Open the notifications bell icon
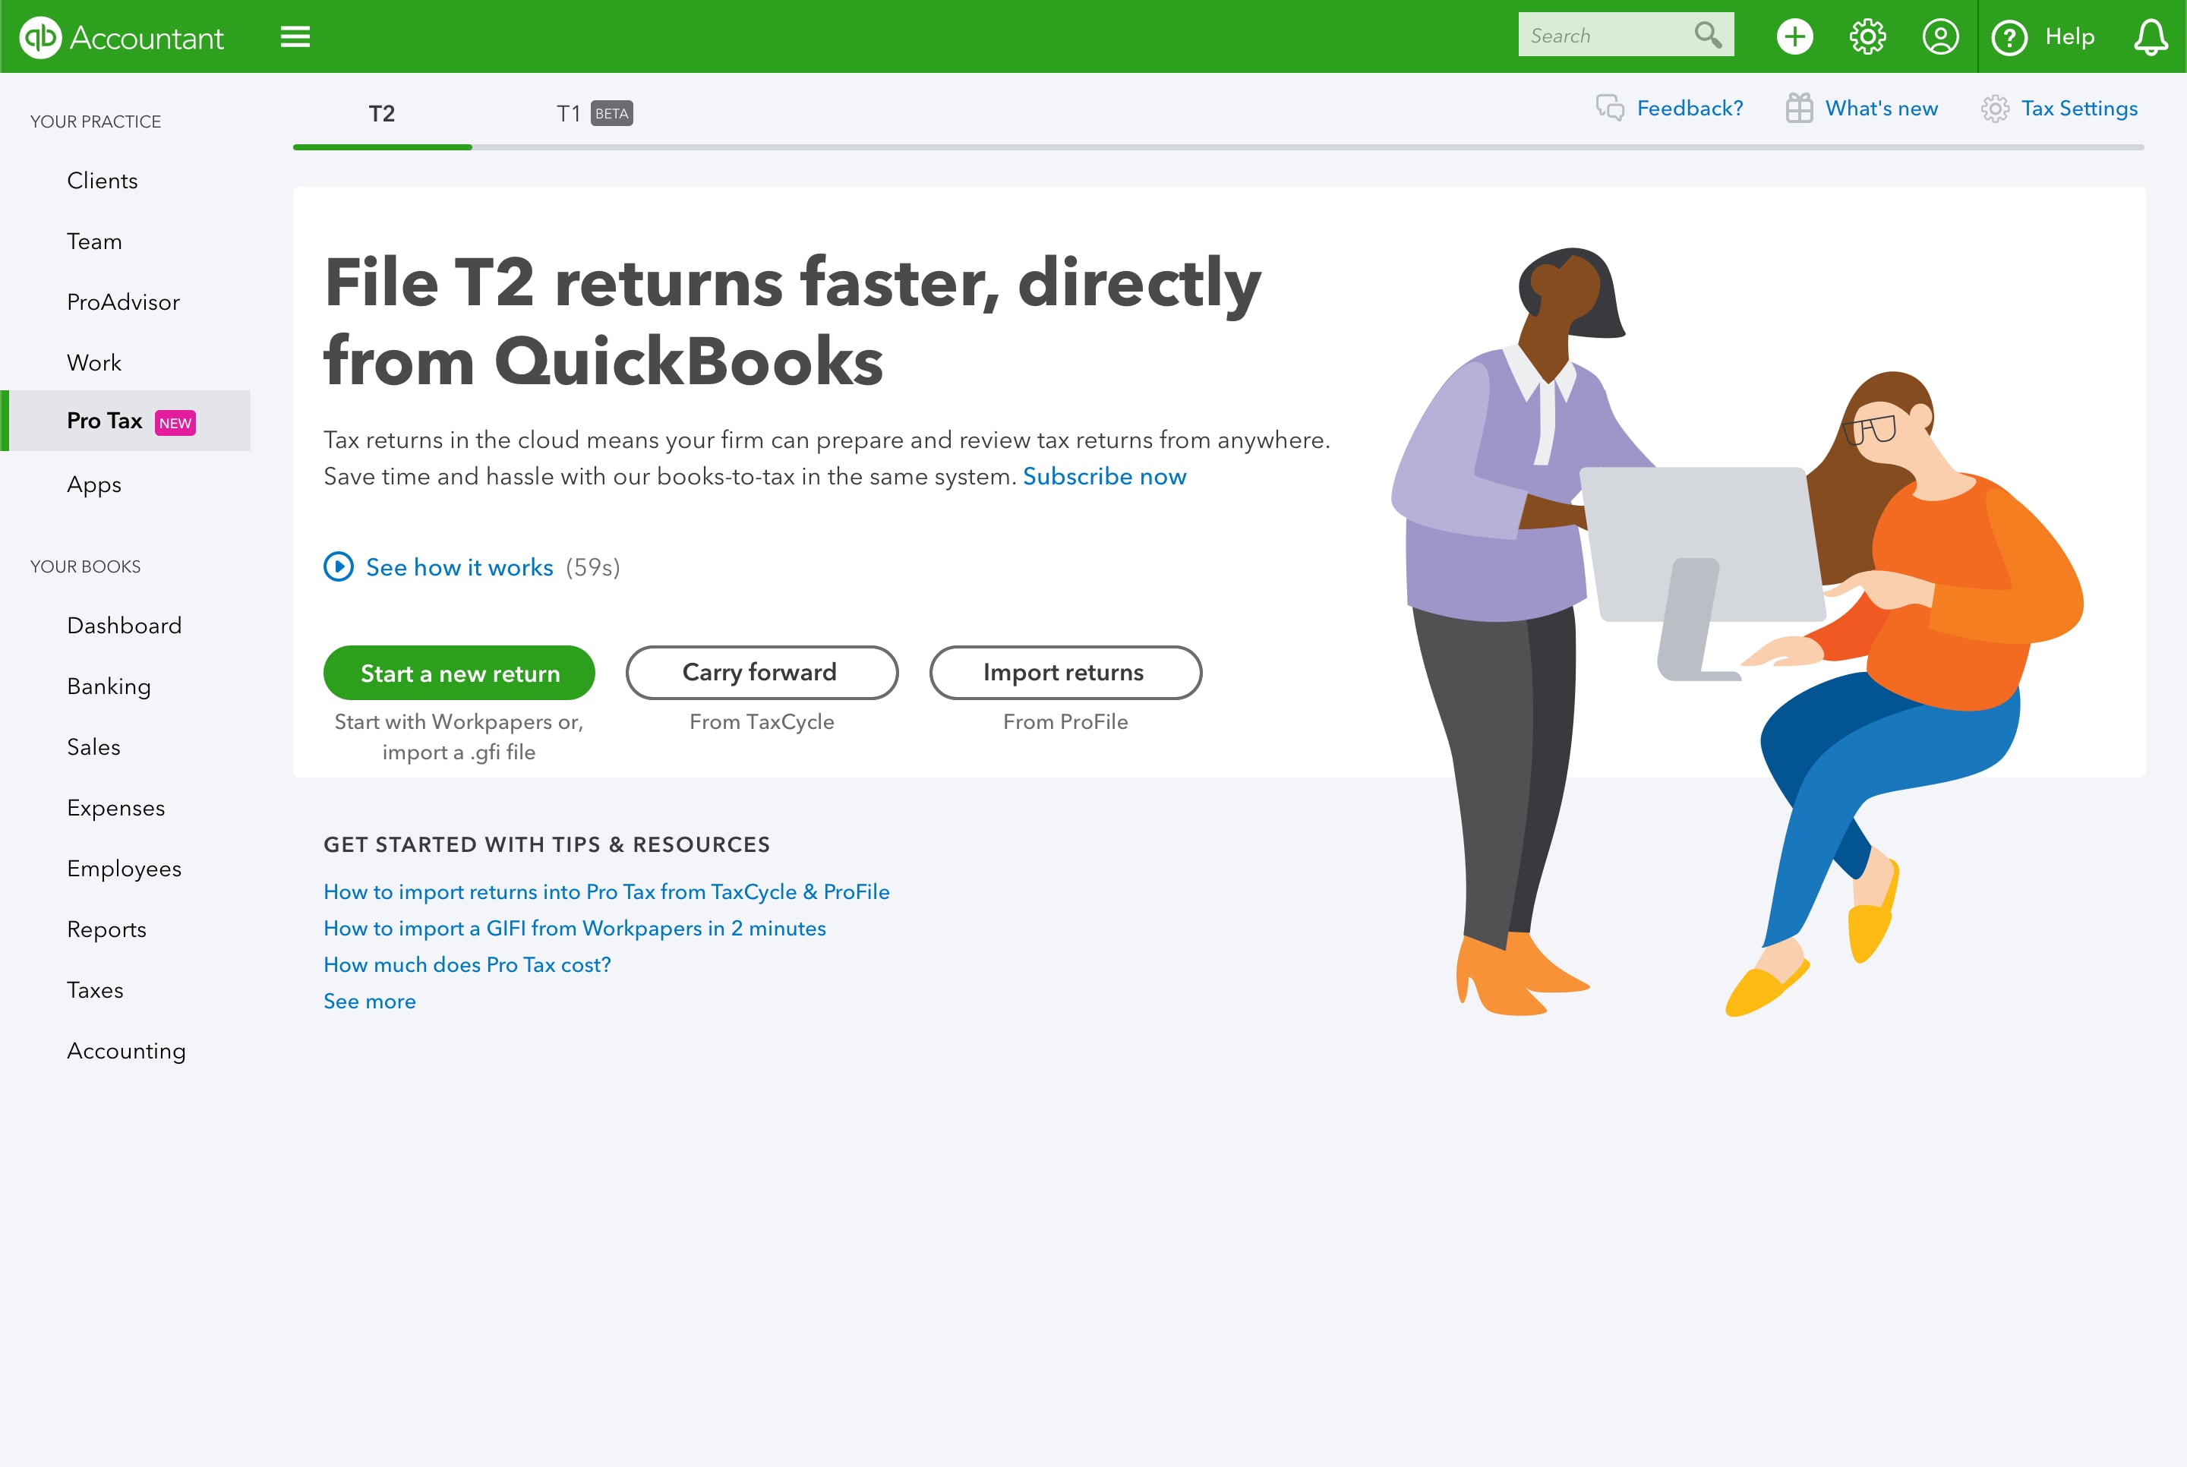The height and width of the screenshot is (1467, 2187). (2151, 36)
